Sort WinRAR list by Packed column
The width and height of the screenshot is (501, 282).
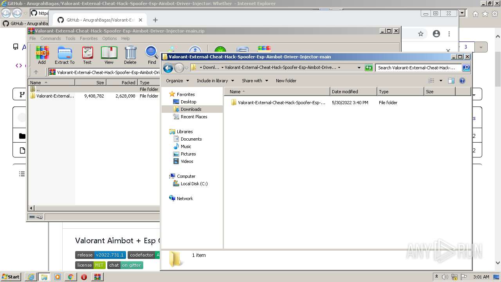[x=122, y=83]
